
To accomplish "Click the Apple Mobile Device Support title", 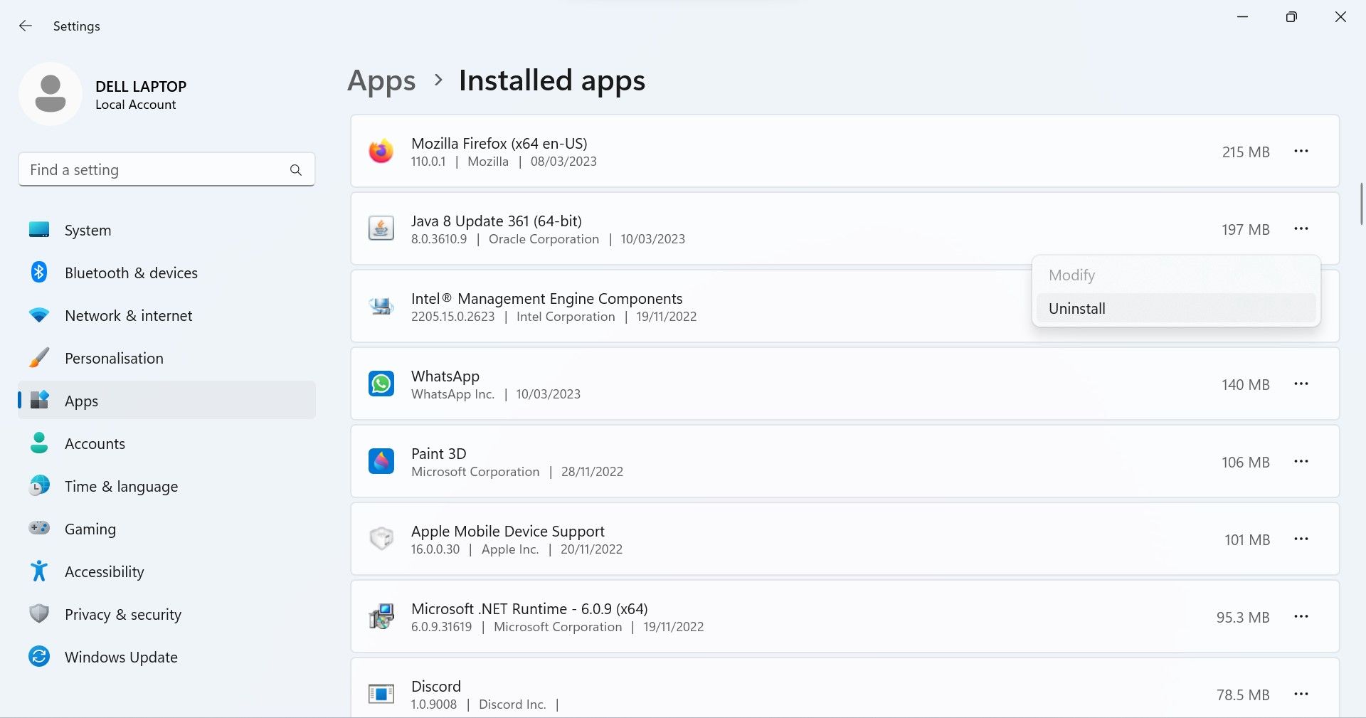I will tap(508, 532).
